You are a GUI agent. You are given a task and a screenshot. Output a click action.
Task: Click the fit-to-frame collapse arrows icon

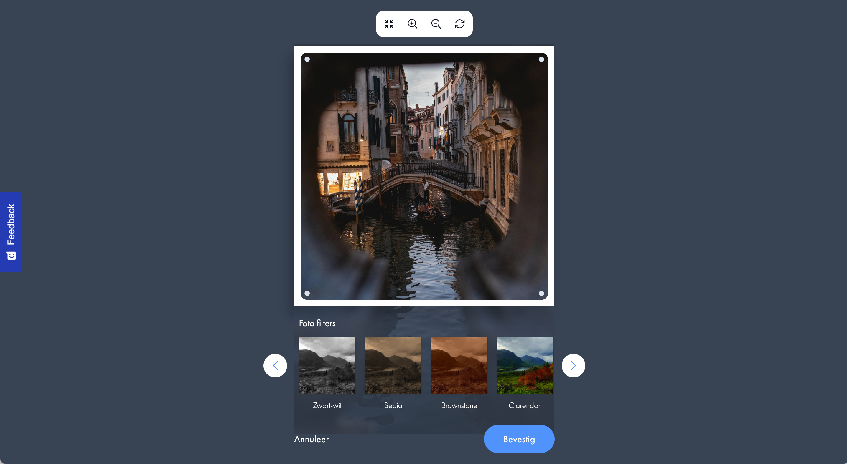coord(389,24)
